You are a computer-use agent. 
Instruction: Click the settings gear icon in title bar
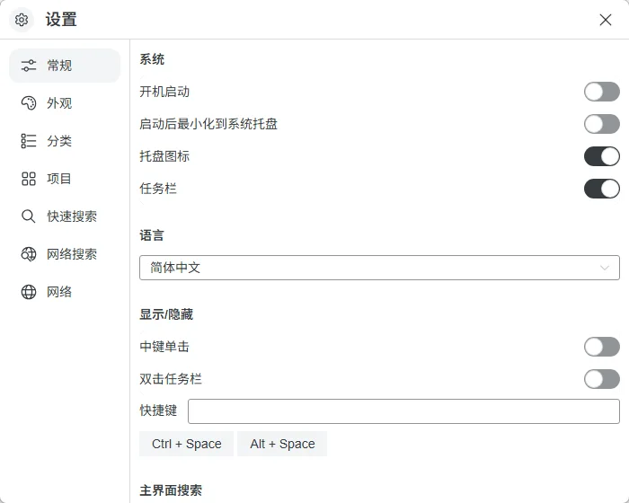(x=22, y=19)
